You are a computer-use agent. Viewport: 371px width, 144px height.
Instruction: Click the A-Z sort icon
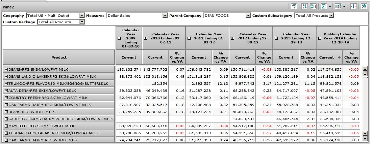304,6
